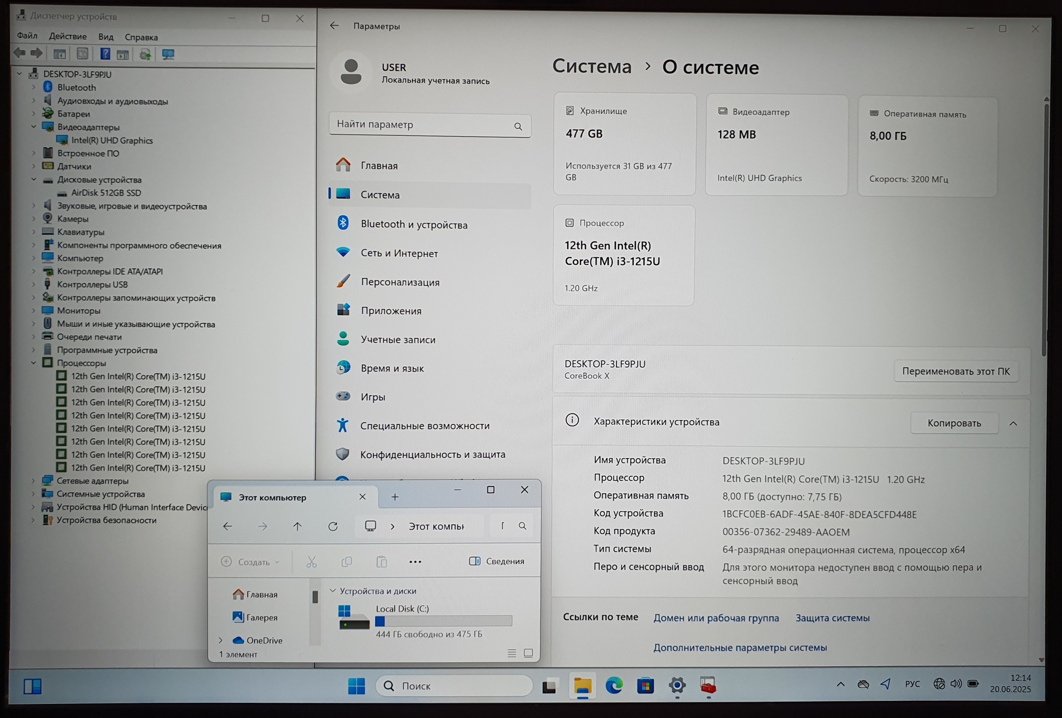Open the Действие menu
Screen dimensions: 1062x718
click(67, 36)
